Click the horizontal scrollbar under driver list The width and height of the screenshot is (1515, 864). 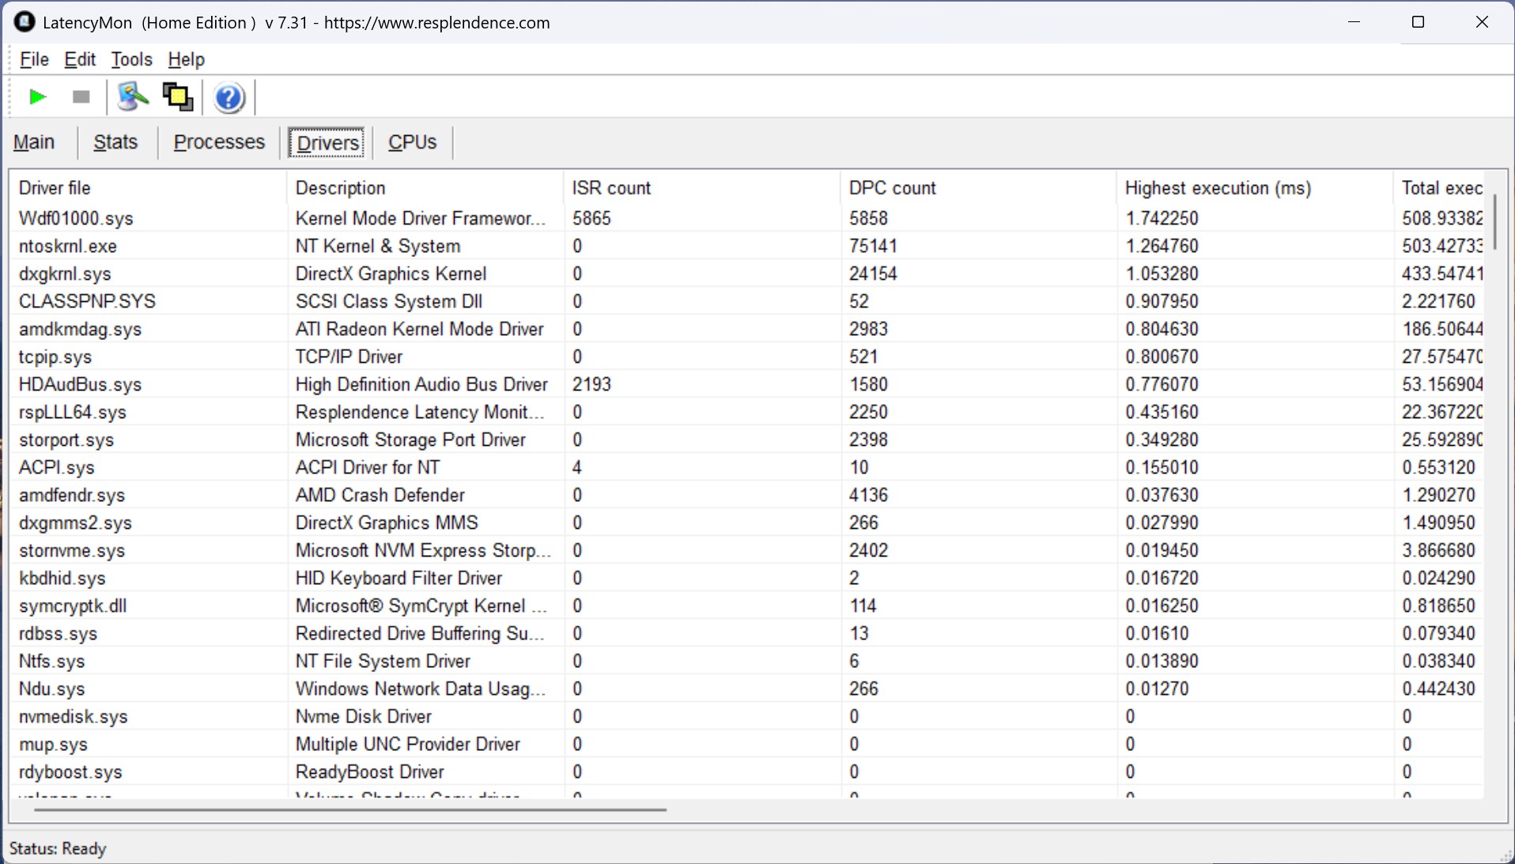click(x=349, y=809)
